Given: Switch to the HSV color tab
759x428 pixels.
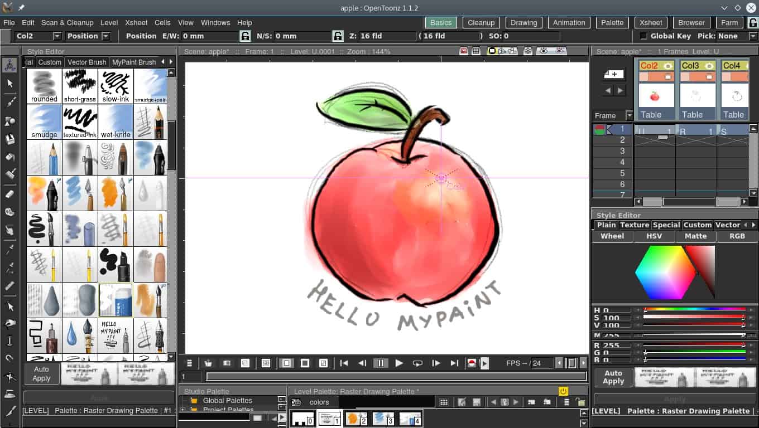Looking at the screenshot, I should coord(654,236).
